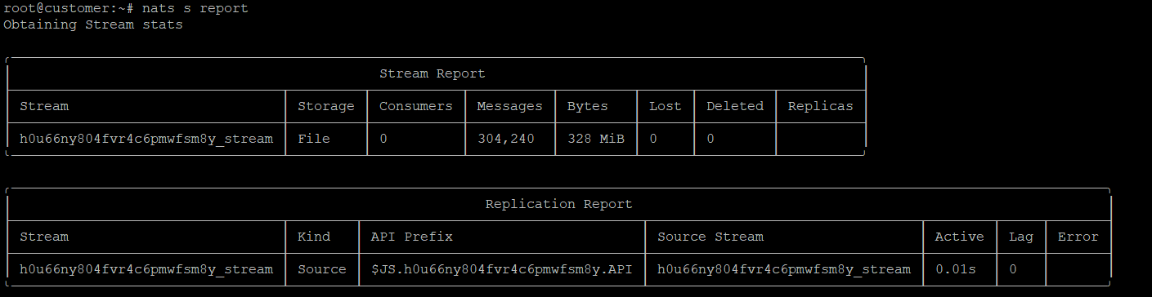Click the 'File' storage value

tap(314, 139)
